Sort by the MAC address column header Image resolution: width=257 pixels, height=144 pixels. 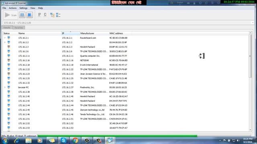pyautogui.click(x=120, y=33)
